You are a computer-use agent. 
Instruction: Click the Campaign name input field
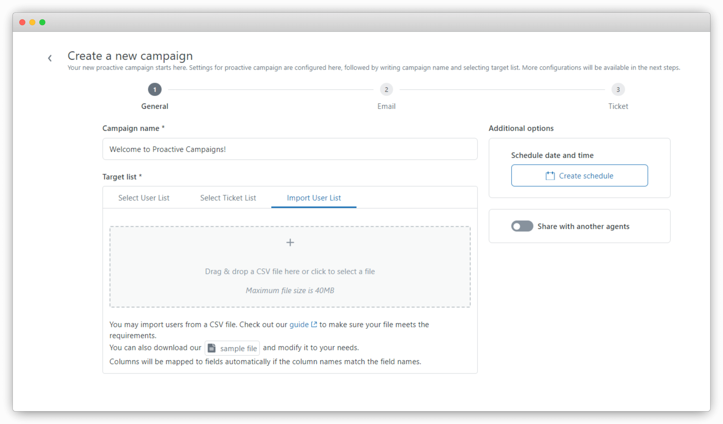click(x=290, y=149)
